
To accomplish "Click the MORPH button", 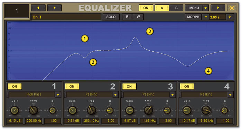I will pos(193,17).
